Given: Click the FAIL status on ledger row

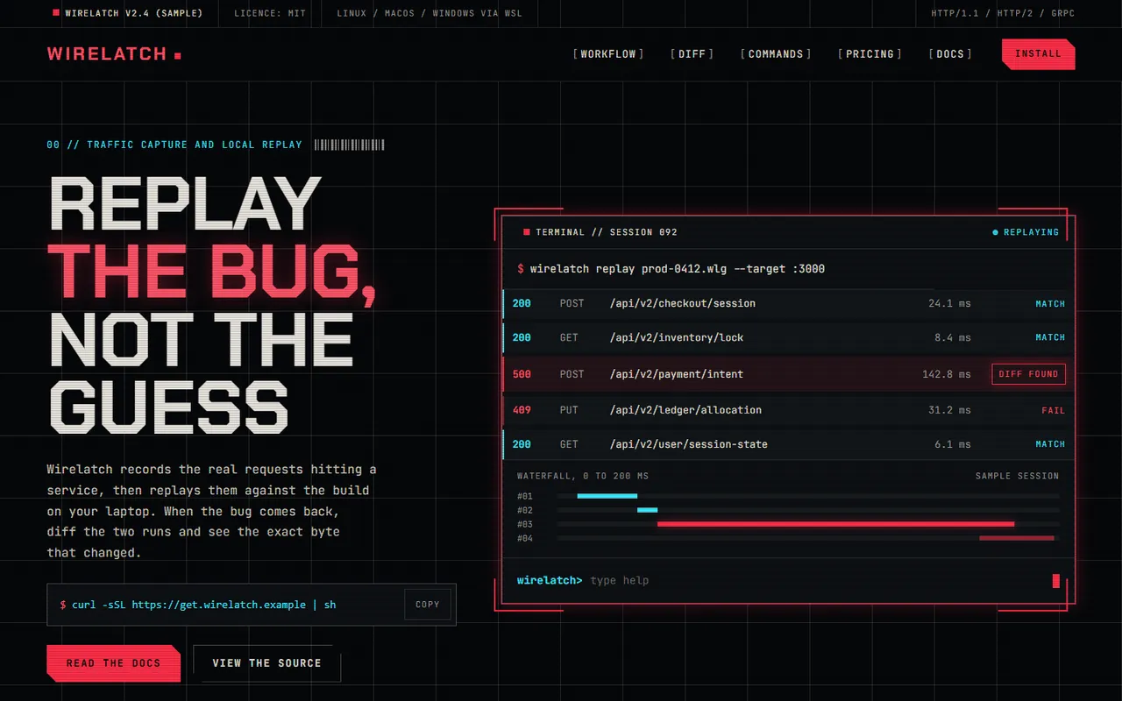Looking at the screenshot, I should [x=1054, y=410].
